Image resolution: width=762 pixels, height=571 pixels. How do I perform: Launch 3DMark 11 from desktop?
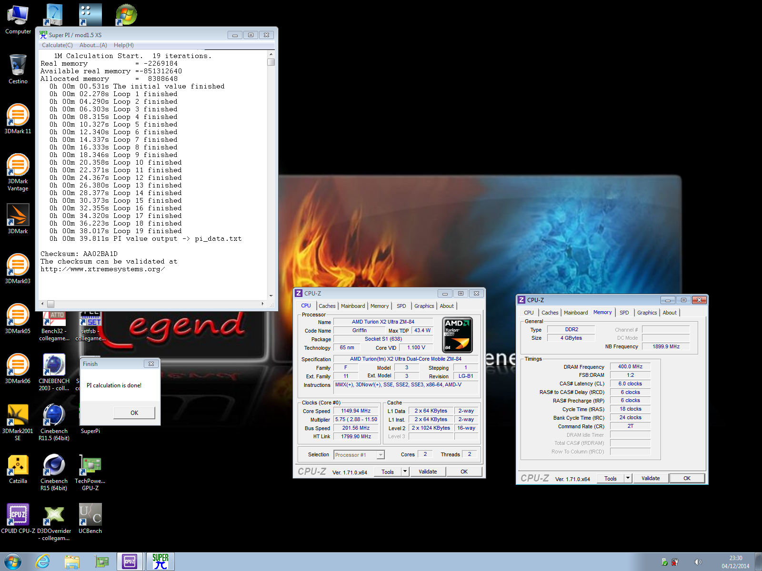18,119
